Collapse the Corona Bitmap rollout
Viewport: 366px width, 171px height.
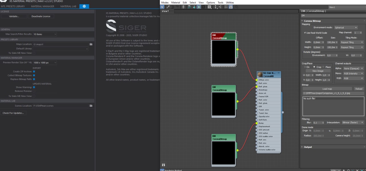pos(312,21)
